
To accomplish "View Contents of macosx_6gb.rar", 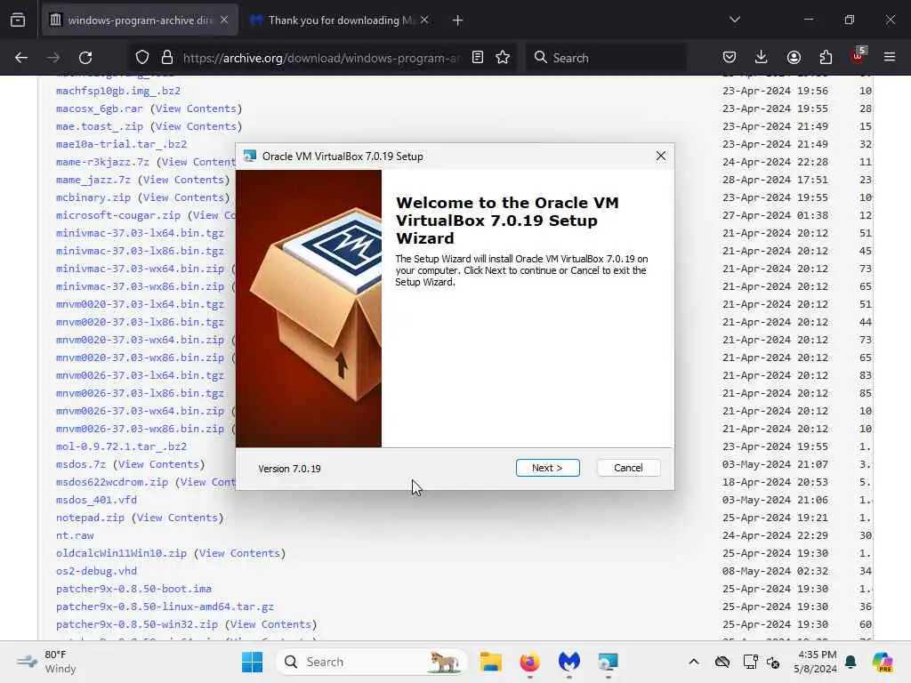I will click(196, 108).
